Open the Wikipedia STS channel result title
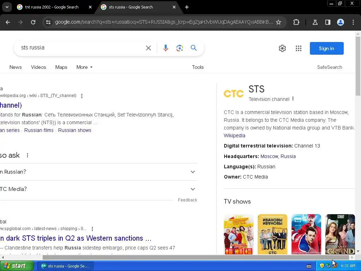The height and width of the screenshot is (271, 361). [x=11, y=105]
